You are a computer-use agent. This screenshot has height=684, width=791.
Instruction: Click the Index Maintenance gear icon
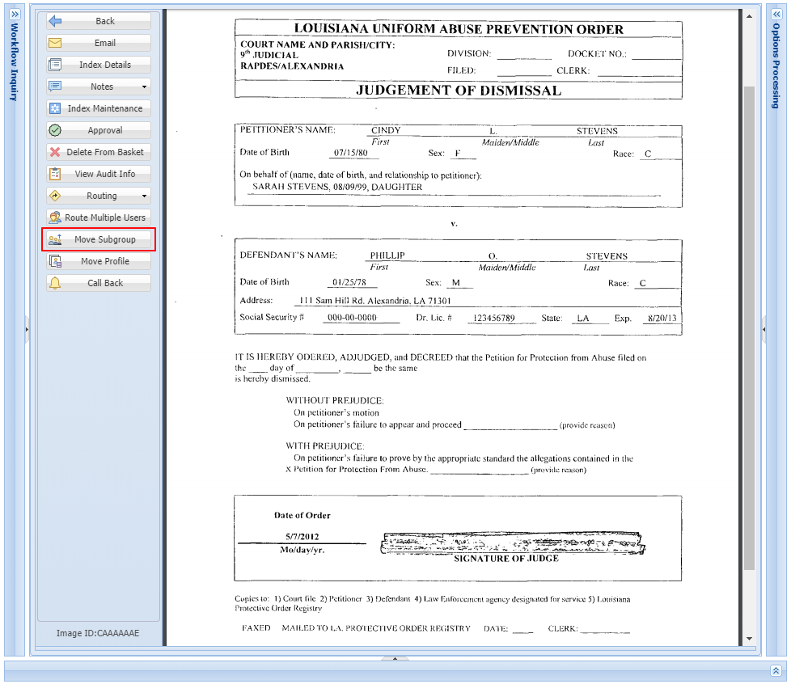(x=55, y=108)
